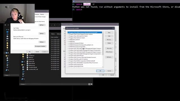Image resolution: width=180 pixels, height=101 pixels.
Task: Click the vcruntime140_1.dll file icon
Action: click(27, 69)
